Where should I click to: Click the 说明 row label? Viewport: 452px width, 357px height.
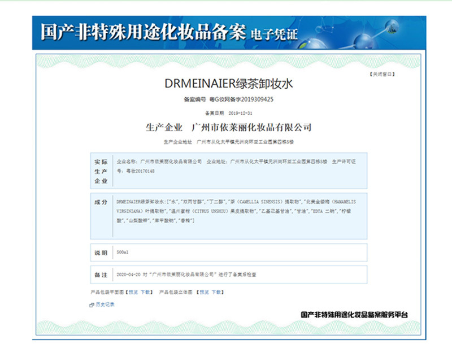coord(101,252)
